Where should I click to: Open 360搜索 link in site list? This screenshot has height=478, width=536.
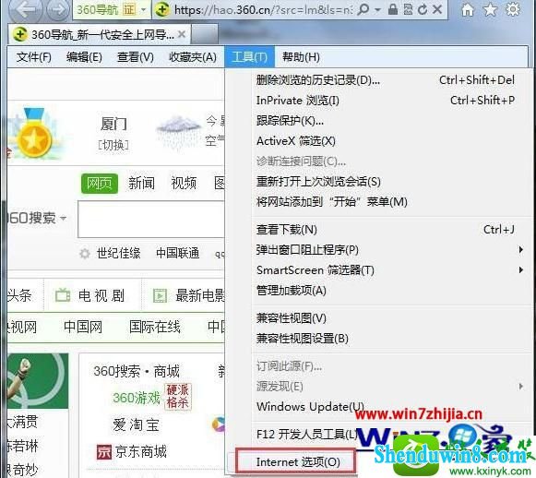(x=117, y=371)
